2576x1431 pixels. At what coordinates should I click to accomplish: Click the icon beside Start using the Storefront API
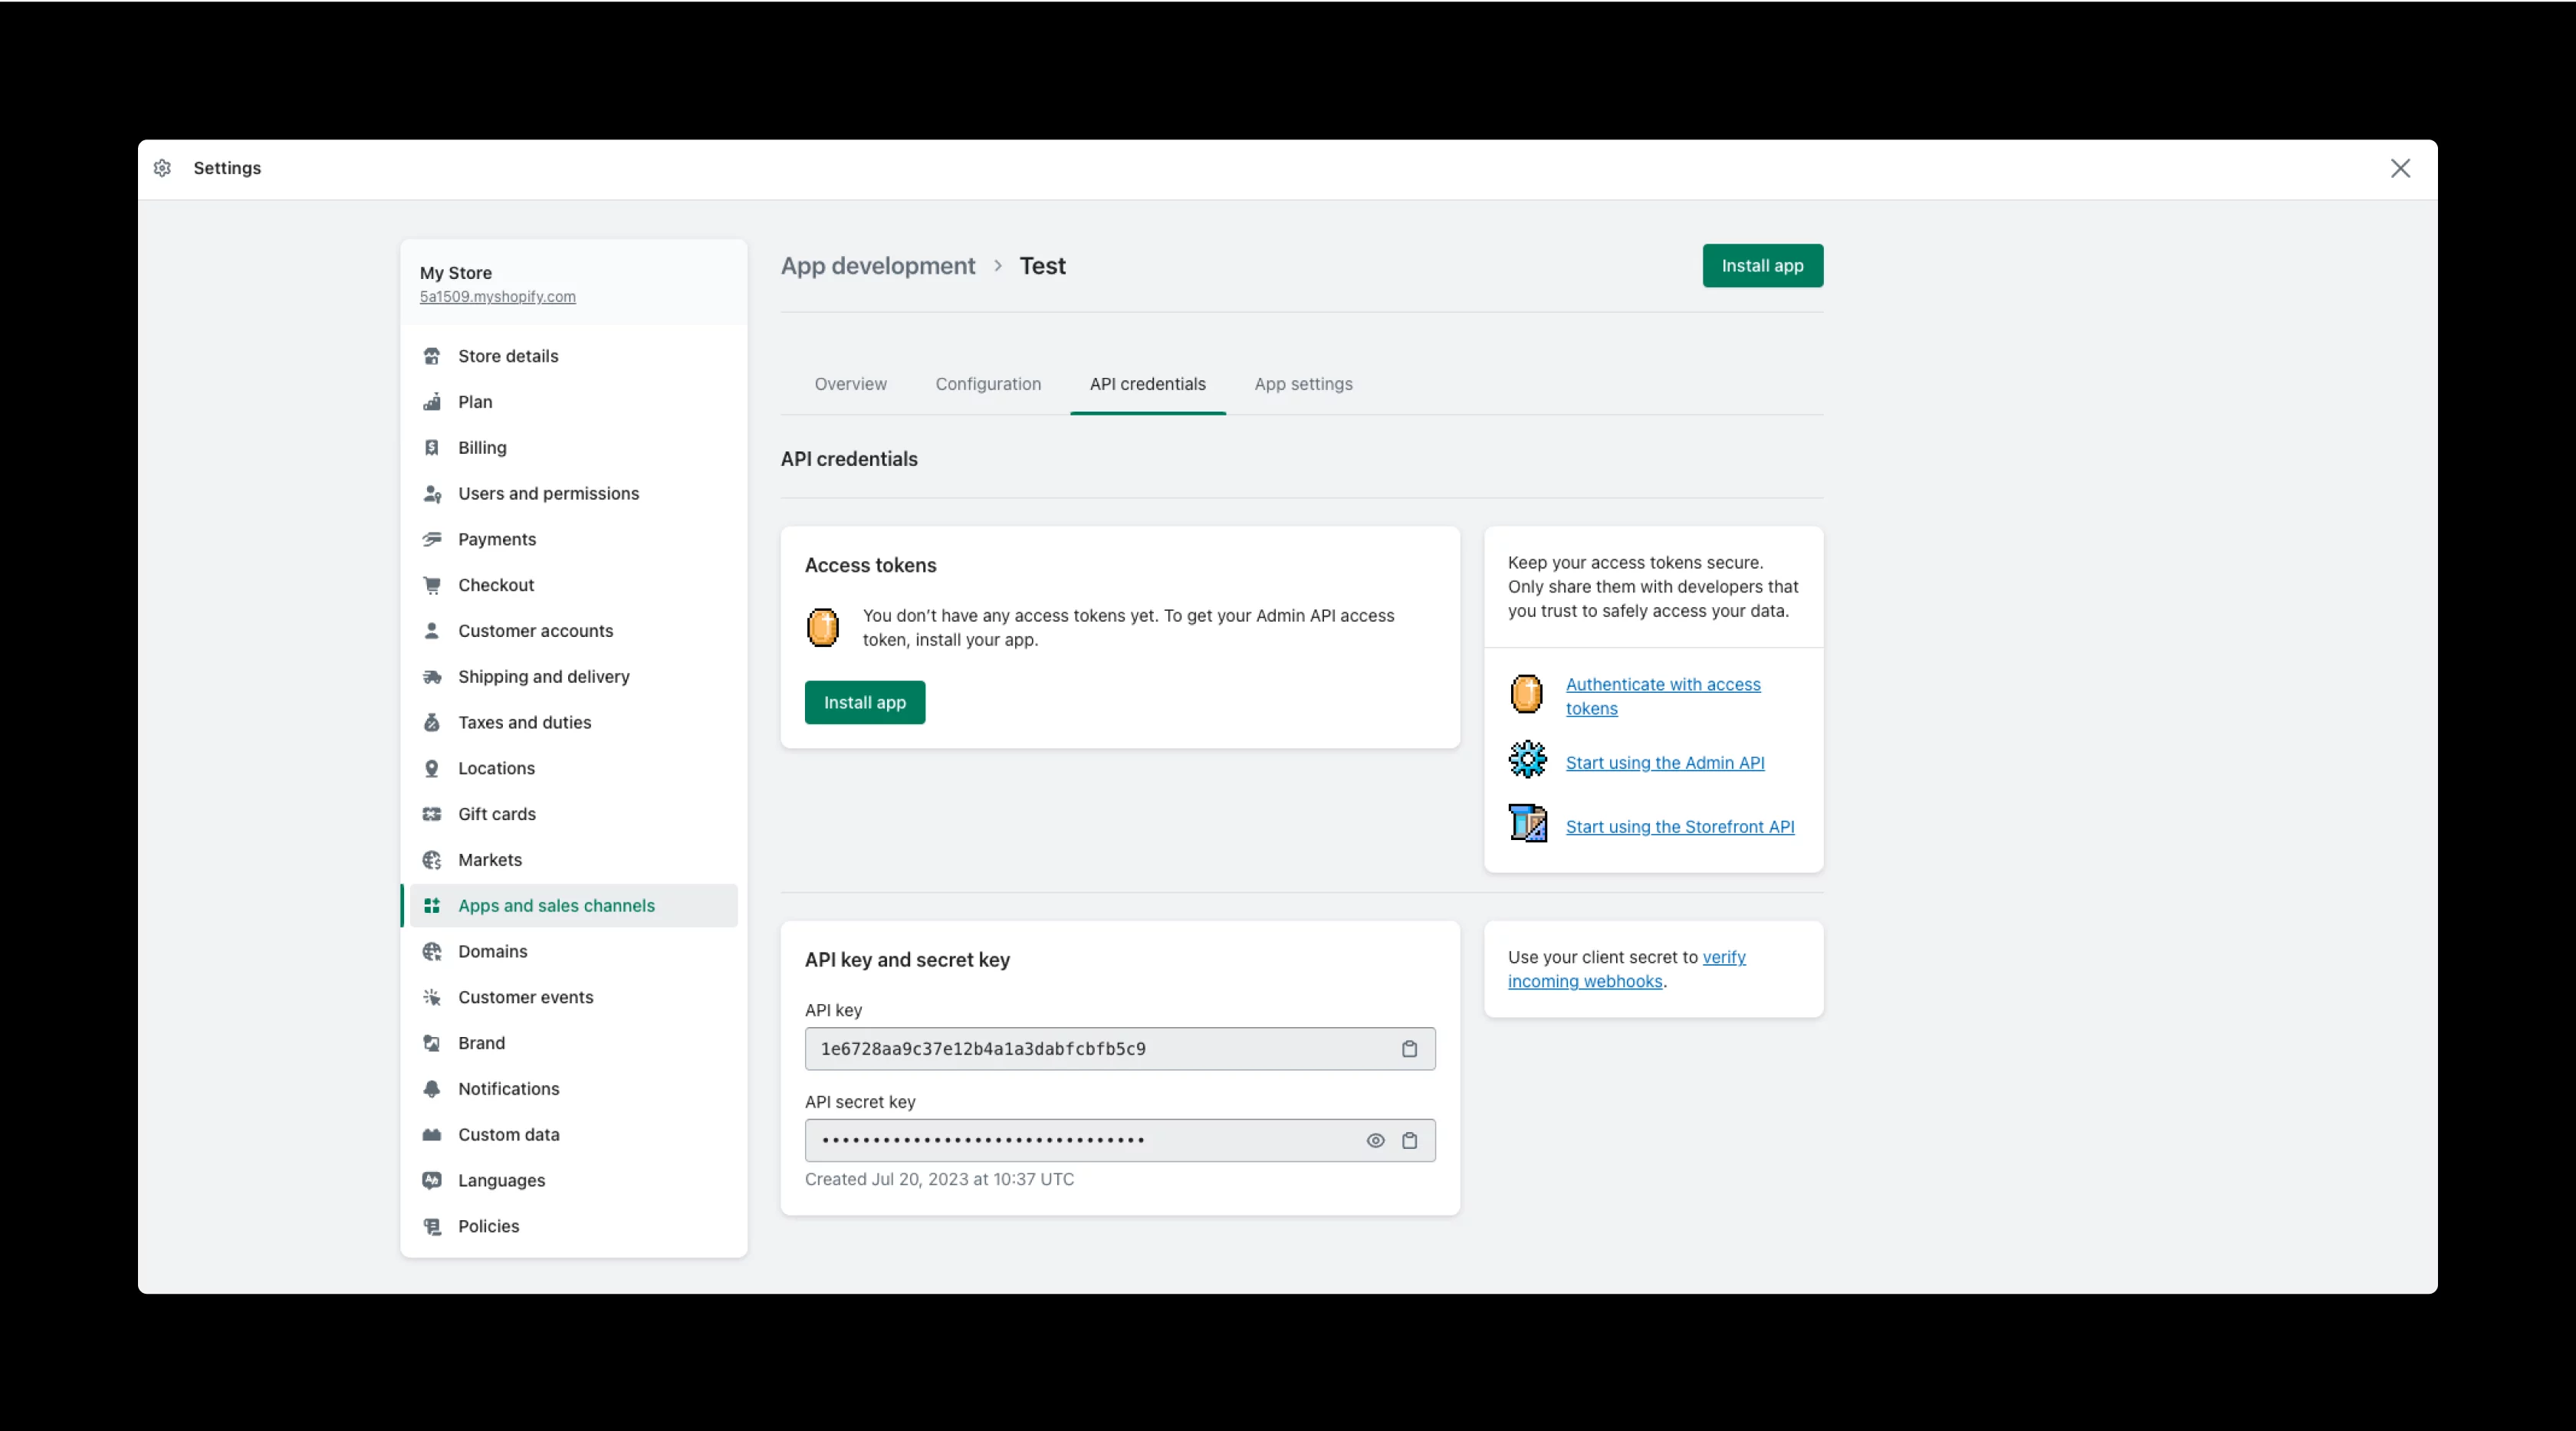coord(1527,824)
